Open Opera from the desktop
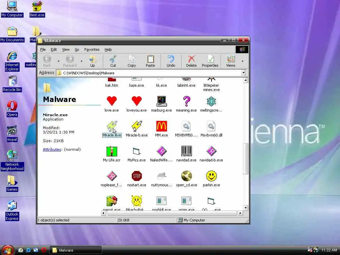 coord(12,109)
